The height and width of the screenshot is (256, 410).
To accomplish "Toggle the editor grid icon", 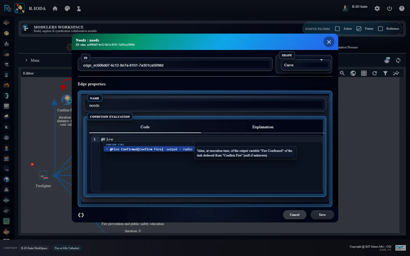I will click(x=364, y=73).
